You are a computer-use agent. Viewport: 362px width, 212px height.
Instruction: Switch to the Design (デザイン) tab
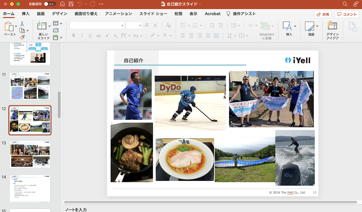point(60,14)
